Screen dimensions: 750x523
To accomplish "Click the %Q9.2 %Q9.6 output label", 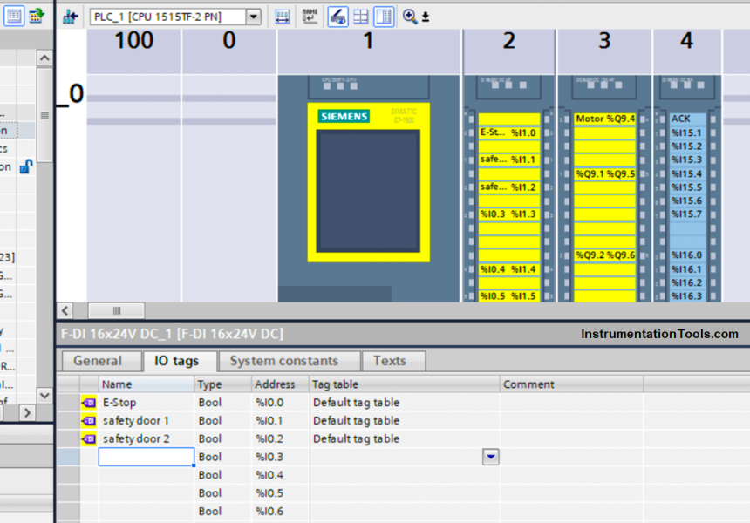I will tap(605, 255).
